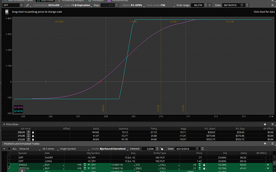Open the Positions and Simulated Trades menu icon
Screen dimensions: 276x172
click(x=272, y=144)
